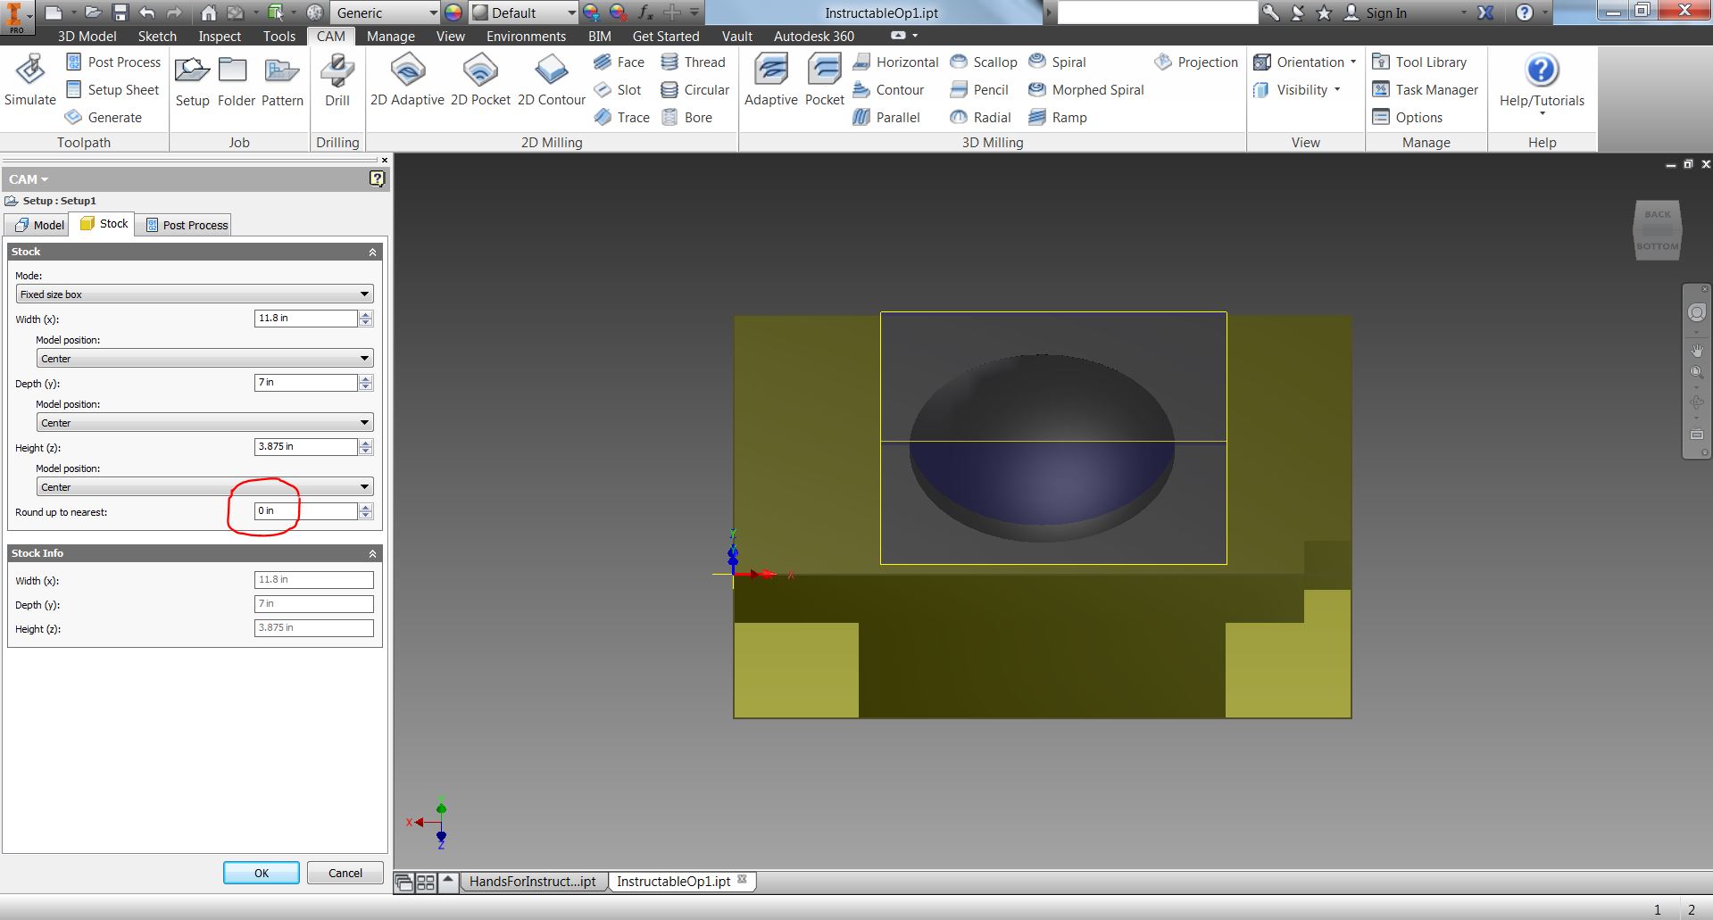Choose the 2D Contour strategy
This screenshot has width=1713, height=920.
tap(551, 80)
